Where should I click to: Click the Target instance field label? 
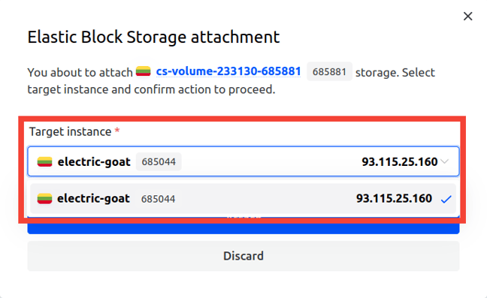(70, 131)
